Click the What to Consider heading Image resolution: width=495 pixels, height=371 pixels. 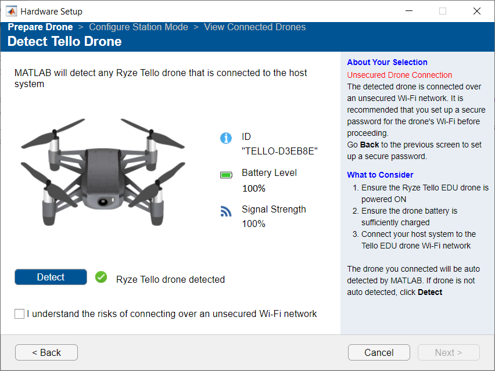380,175
